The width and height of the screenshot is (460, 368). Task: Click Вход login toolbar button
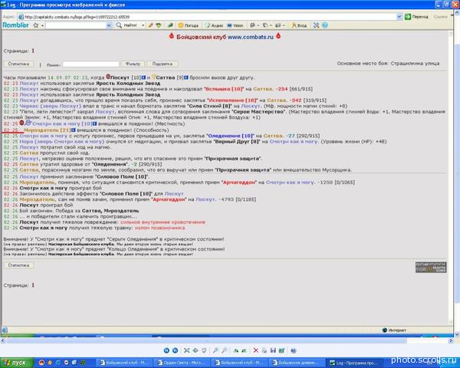coord(299,25)
